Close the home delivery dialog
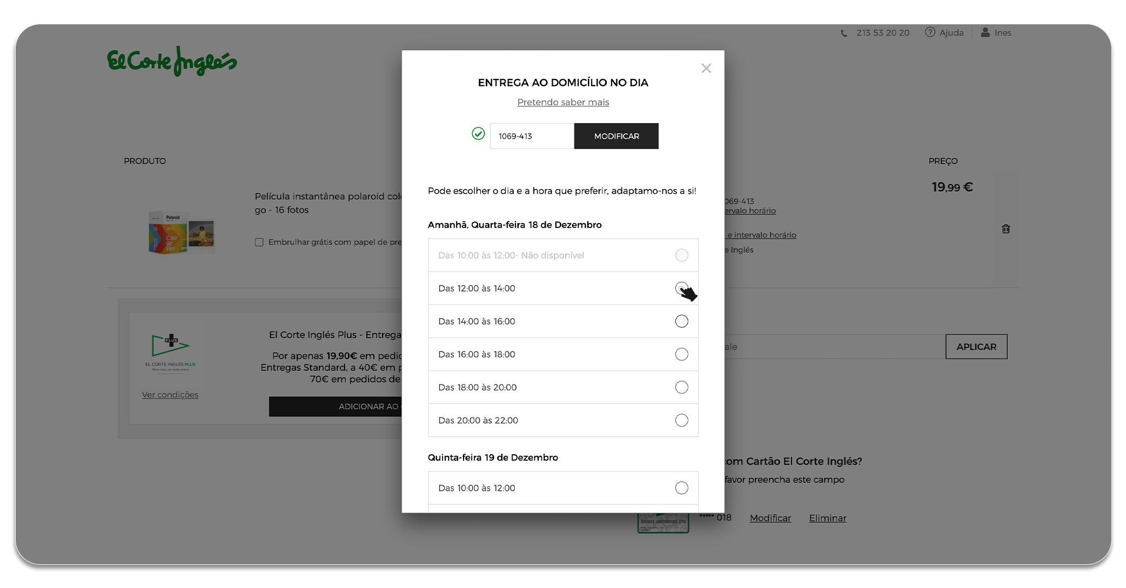The image size is (1126, 588). [706, 69]
